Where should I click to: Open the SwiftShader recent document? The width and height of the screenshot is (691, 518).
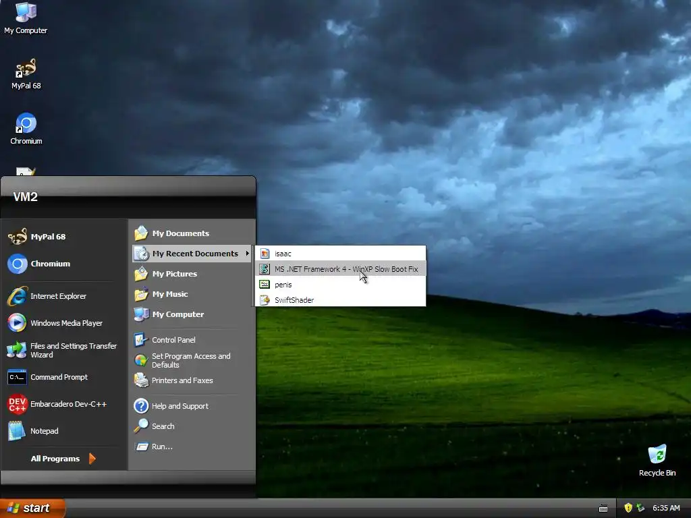(340, 300)
